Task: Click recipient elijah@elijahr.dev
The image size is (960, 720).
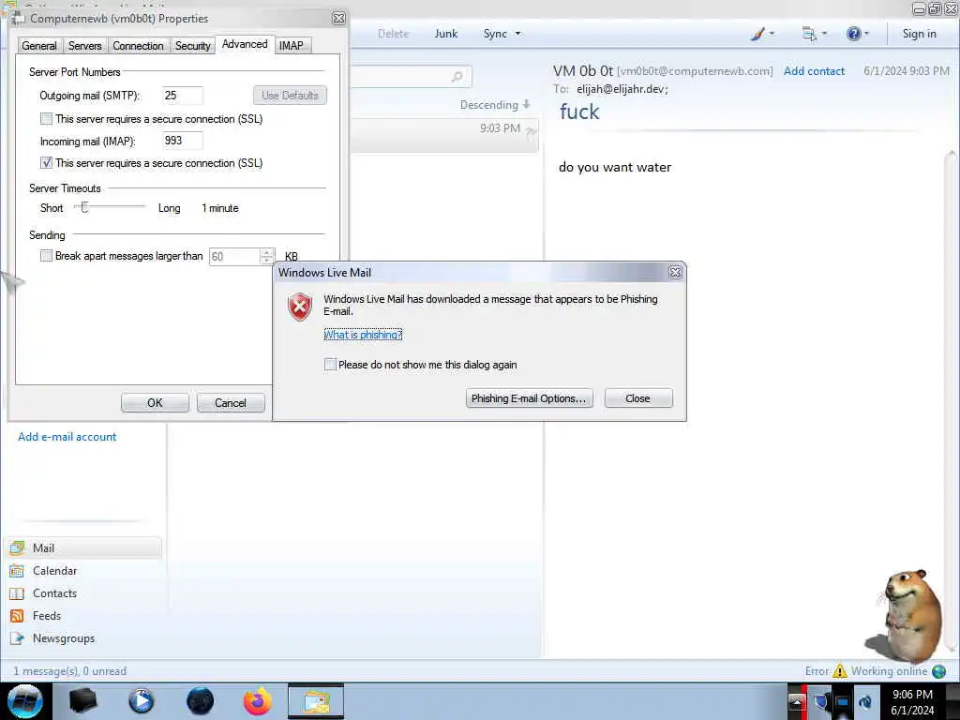Action: [x=621, y=89]
